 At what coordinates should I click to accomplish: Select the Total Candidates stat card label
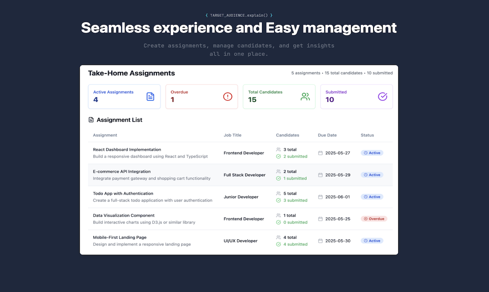pyautogui.click(x=265, y=92)
